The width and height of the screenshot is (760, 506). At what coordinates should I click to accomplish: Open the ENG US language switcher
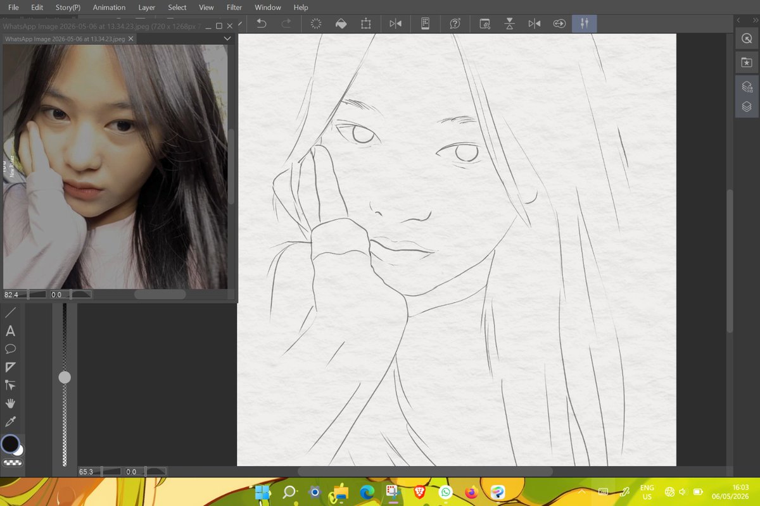[647, 492]
